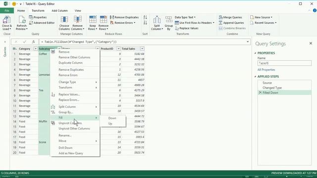317x178 pixels.
Task: Click Use First Row As Headers
Action: (195, 23)
